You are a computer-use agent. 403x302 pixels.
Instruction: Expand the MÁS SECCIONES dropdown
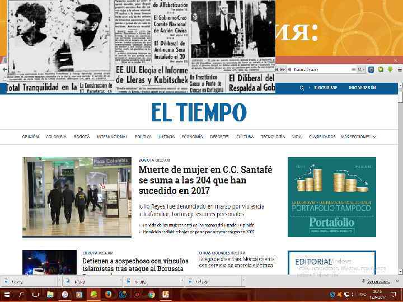tap(358, 137)
